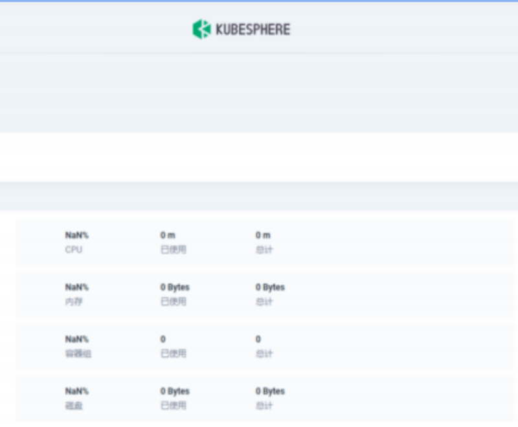Click the 总计 label in 容器组 row
Image resolution: width=518 pixels, height=427 pixels.
[264, 353]
